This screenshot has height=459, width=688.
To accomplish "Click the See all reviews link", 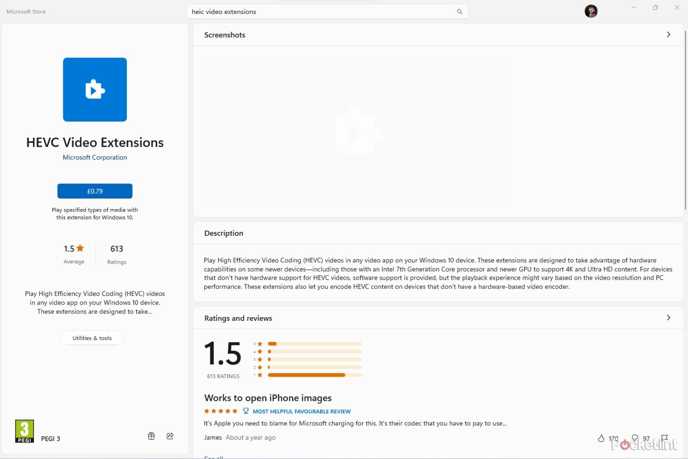I will click(x=214, y=457).
